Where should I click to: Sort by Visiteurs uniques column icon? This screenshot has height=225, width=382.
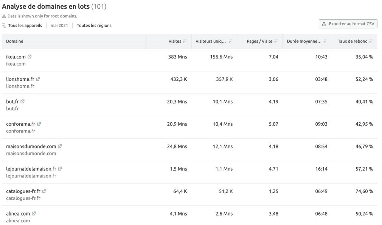230,42
